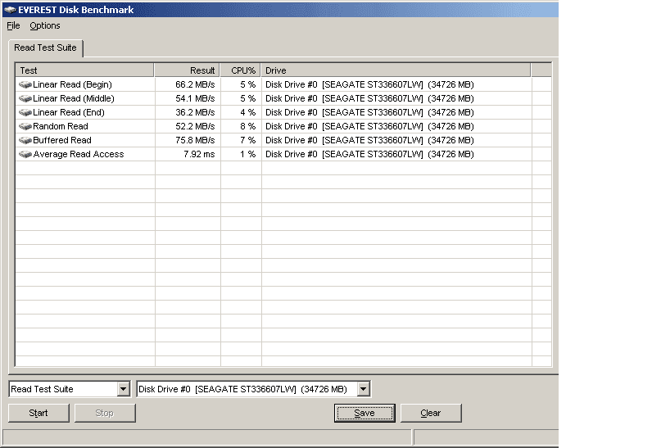Click the 66.2 MB/s result value

point(195,85)
